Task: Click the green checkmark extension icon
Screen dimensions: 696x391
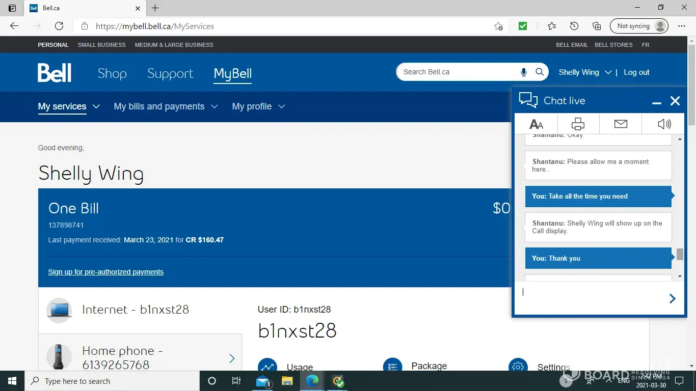Action: tap(523, 26)
